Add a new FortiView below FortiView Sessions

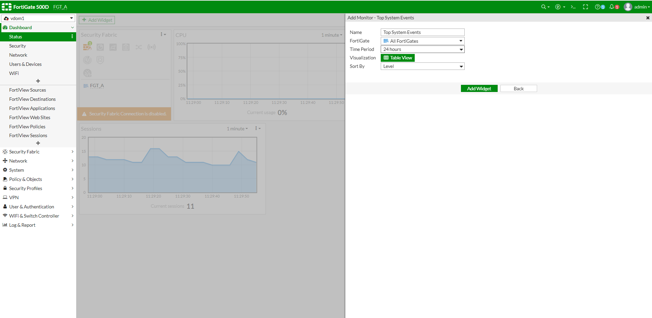click(x=38, y=143)
